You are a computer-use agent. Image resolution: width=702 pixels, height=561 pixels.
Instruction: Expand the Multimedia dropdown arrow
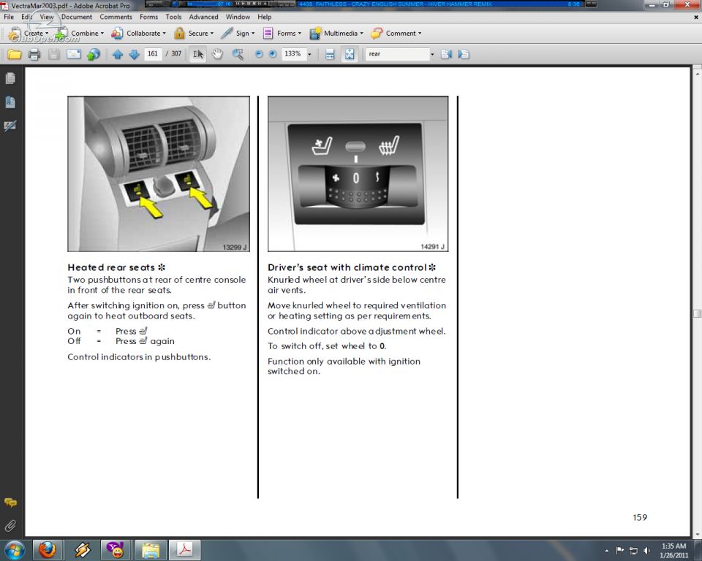(x=361, y=33)
